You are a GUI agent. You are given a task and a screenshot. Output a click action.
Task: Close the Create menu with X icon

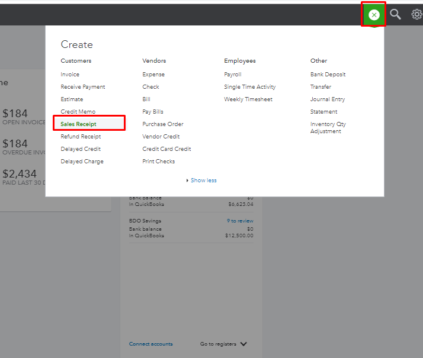[374, 15]
